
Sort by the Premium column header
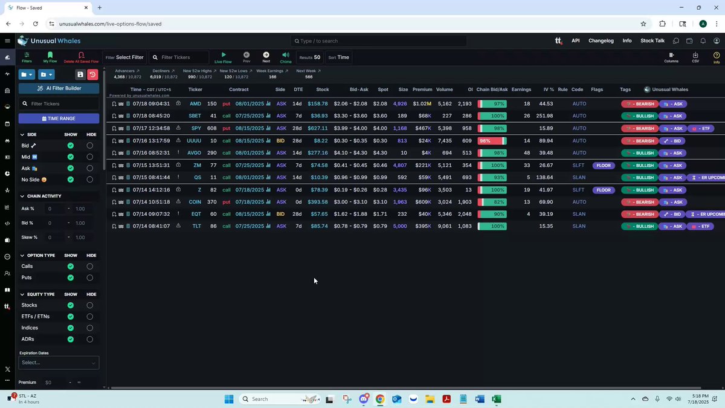(x=422, y=89)
